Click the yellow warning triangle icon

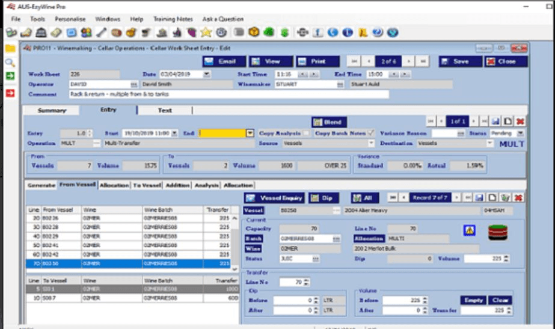pyautogui.click(x=470, y=230)
